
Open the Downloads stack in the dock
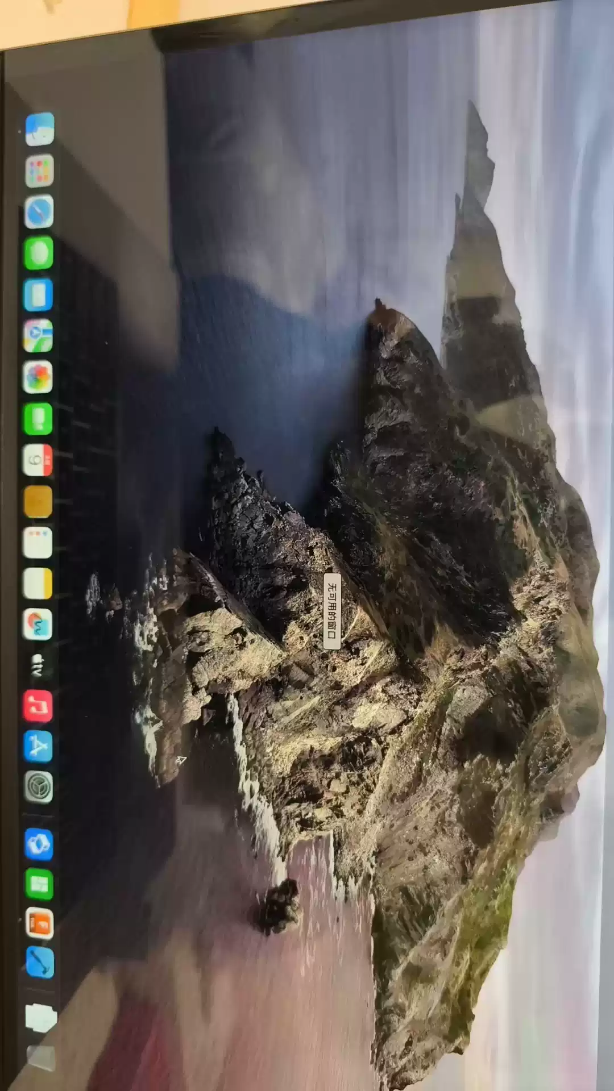pos(41,1017)
